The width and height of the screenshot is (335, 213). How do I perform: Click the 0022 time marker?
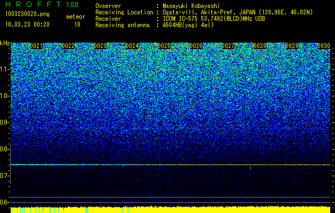pos(68,46)
